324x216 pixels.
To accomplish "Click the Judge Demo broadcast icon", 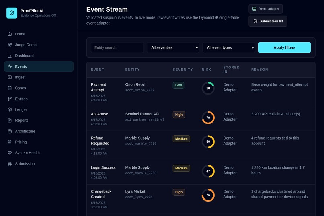I will coord(10,45).
